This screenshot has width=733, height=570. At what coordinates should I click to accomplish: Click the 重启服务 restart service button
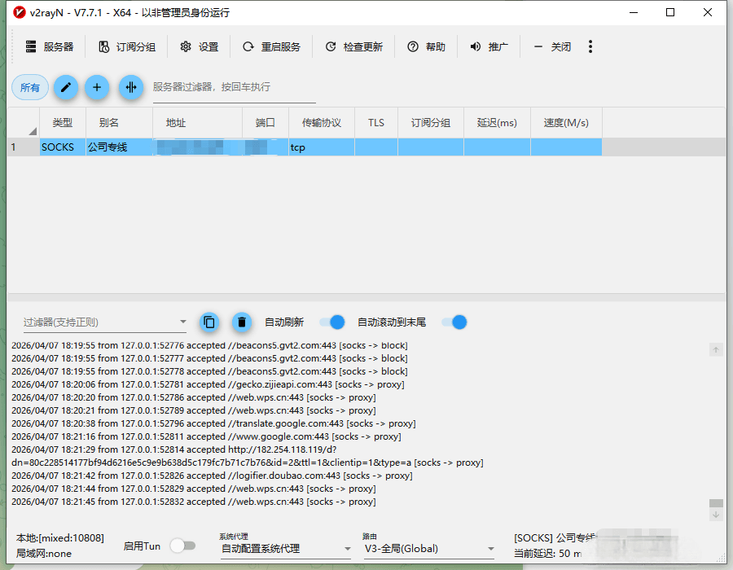(x=272, y=46)
